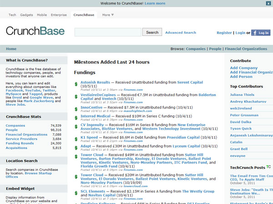Image resolution: width=273 pixels, height=204 pixels.
Task: Browse Companies in the navigation bar
Action: [196, 49]
